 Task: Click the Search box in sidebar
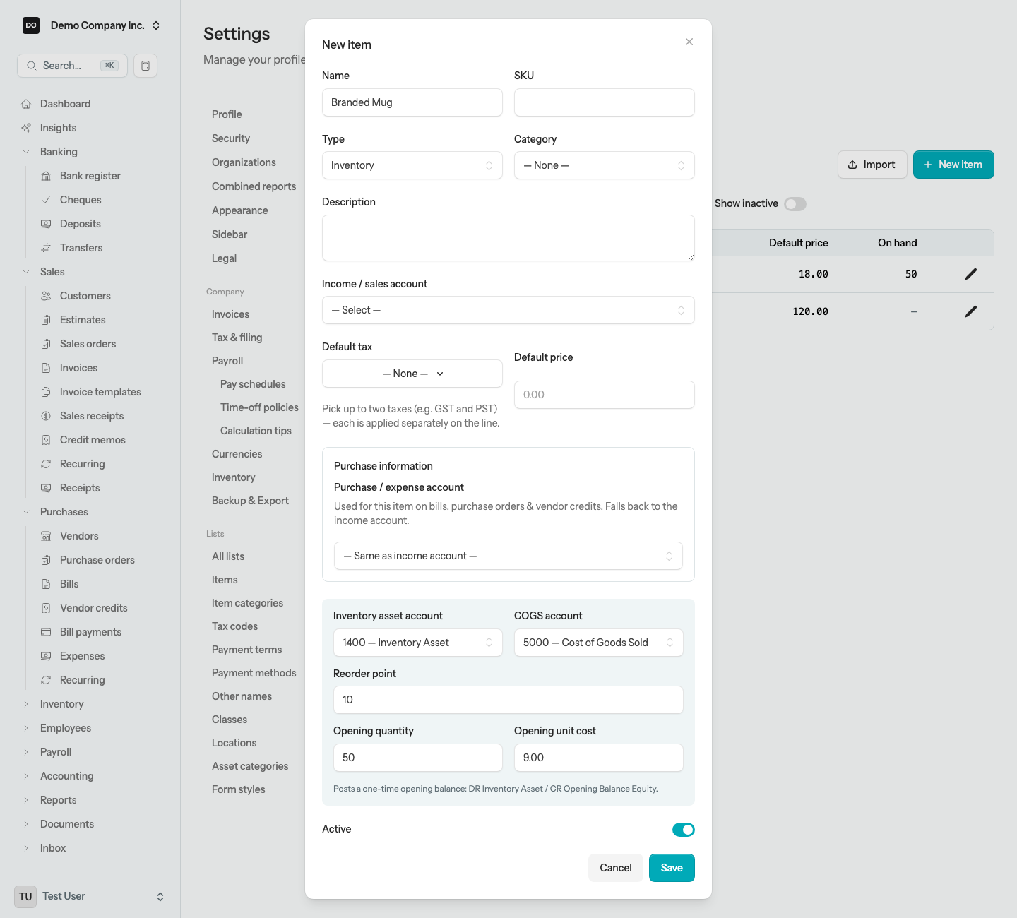point(72,66)
